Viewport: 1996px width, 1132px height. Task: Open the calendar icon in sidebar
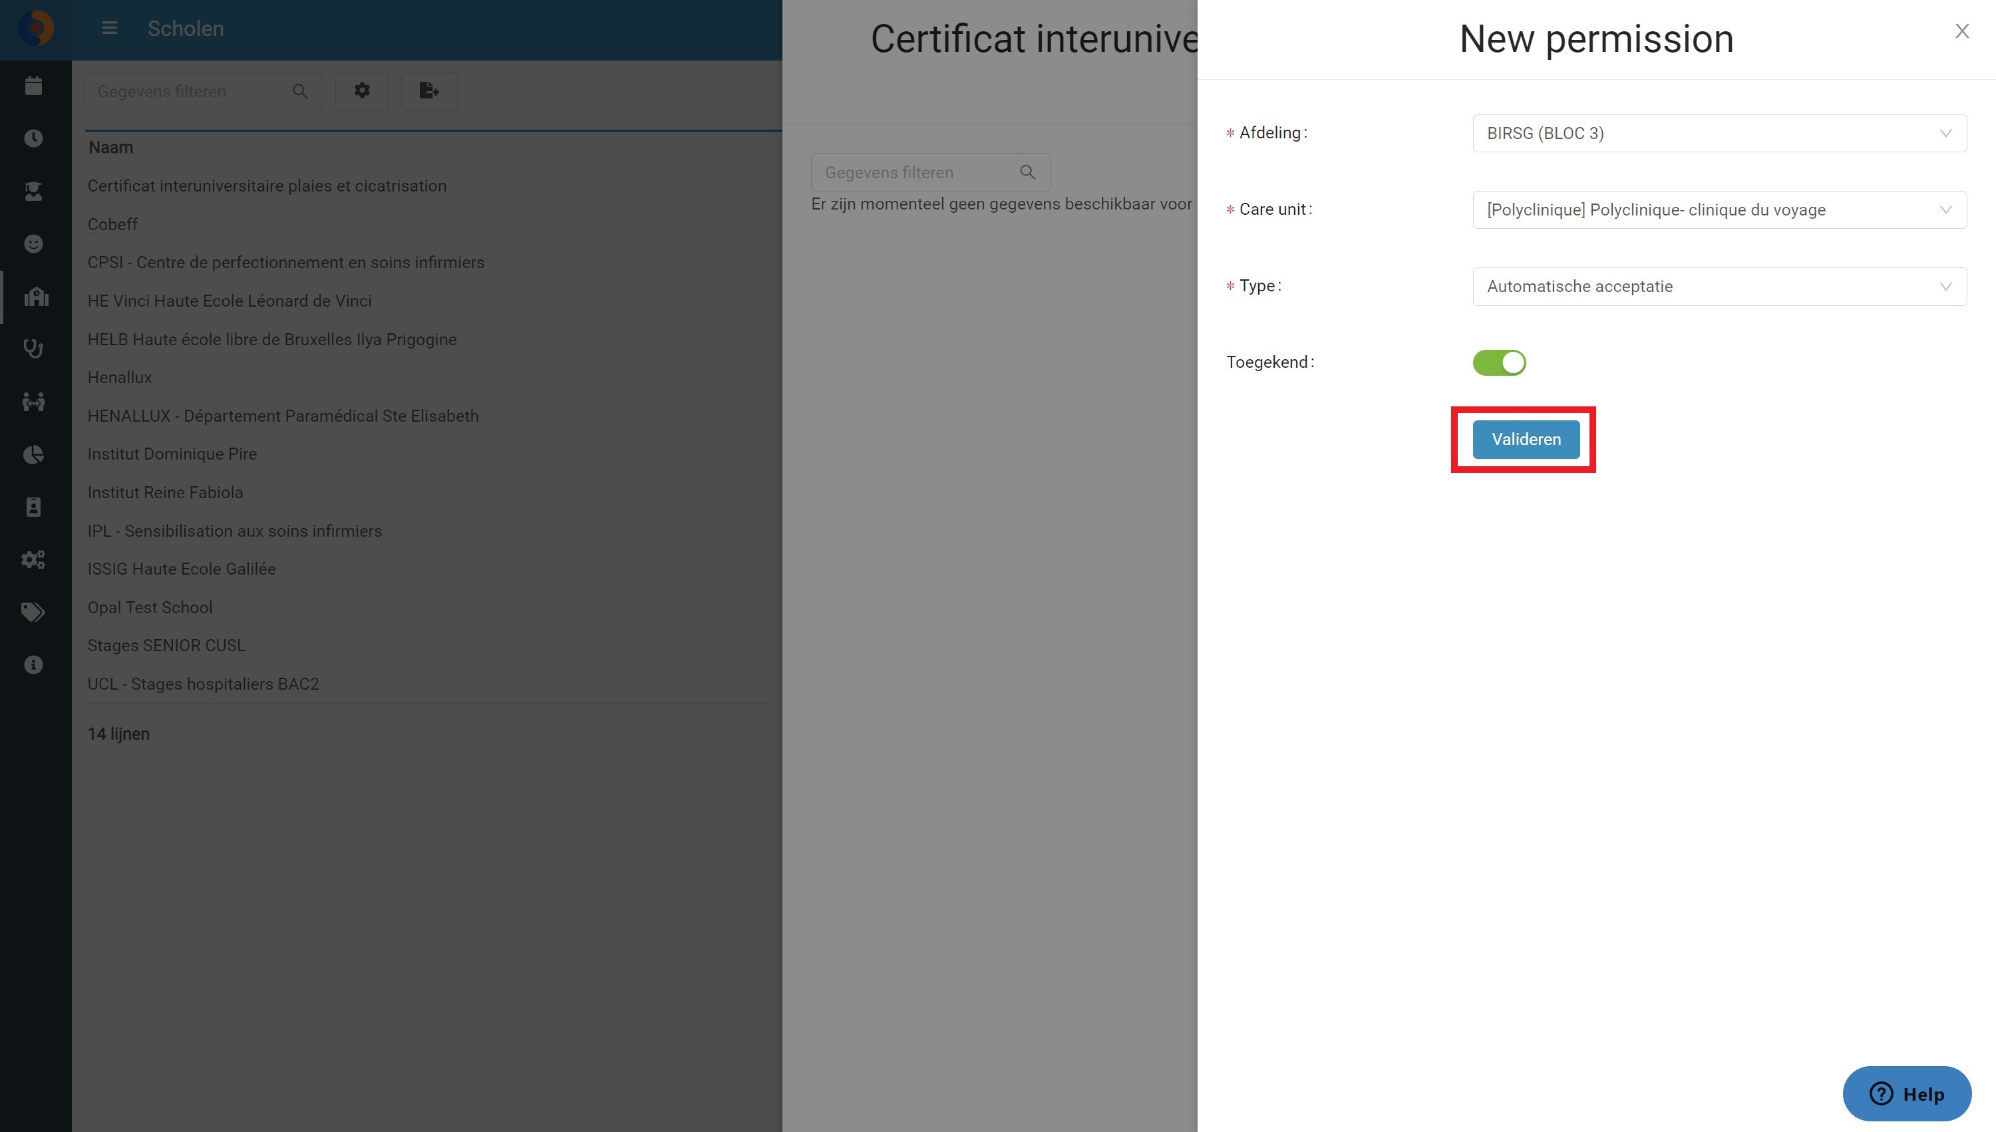click(x=33, y=86)
